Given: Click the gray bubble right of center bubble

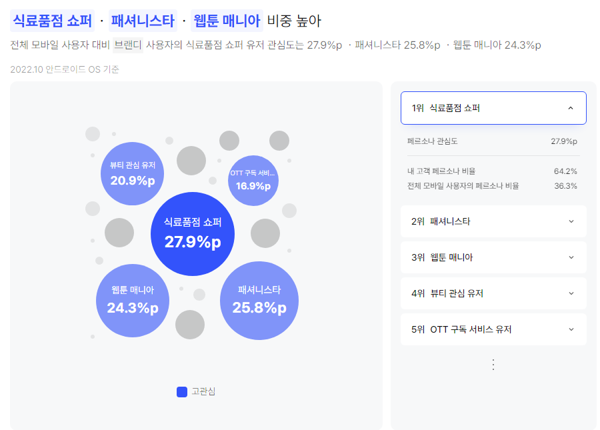Looking at the screenshot, I should pyautogui.click(x=265, y=233).
